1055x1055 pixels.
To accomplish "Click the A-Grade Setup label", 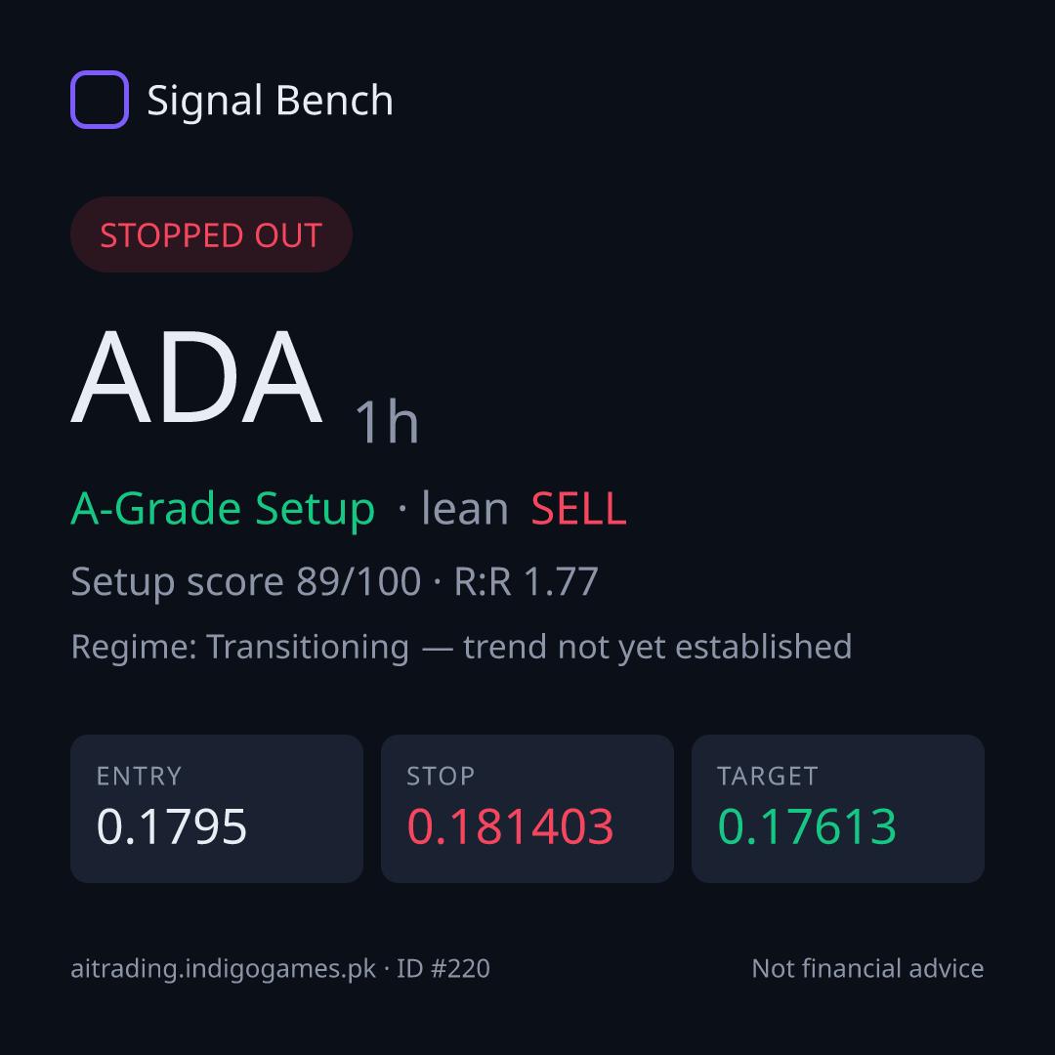I will pyautogui.click(x=223, y=509).
